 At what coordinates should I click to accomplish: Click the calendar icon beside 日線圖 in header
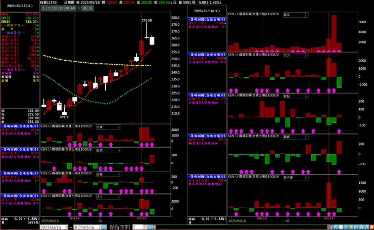78,3
